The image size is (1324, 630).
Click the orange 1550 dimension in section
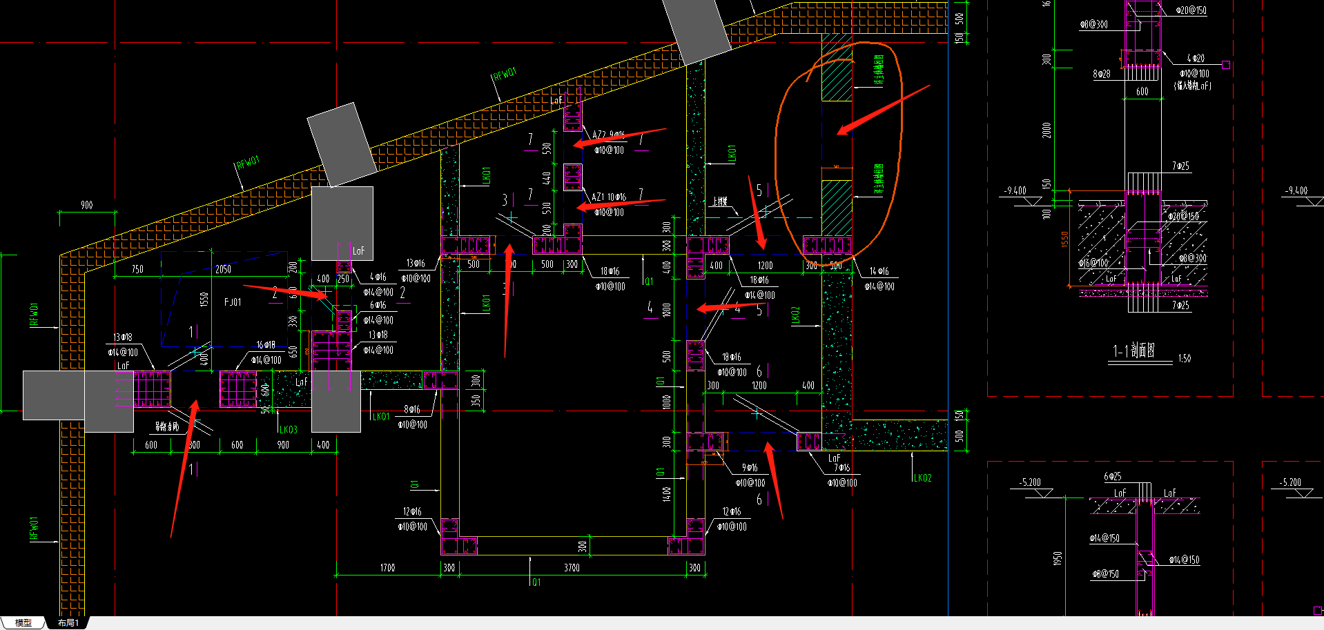1064,239
